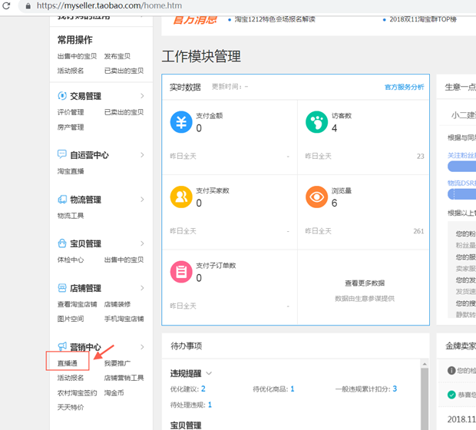The height and width of the screenshot is (430, 476).
Task: Click 待处理违规 count 1
Action: click(210, 405)
